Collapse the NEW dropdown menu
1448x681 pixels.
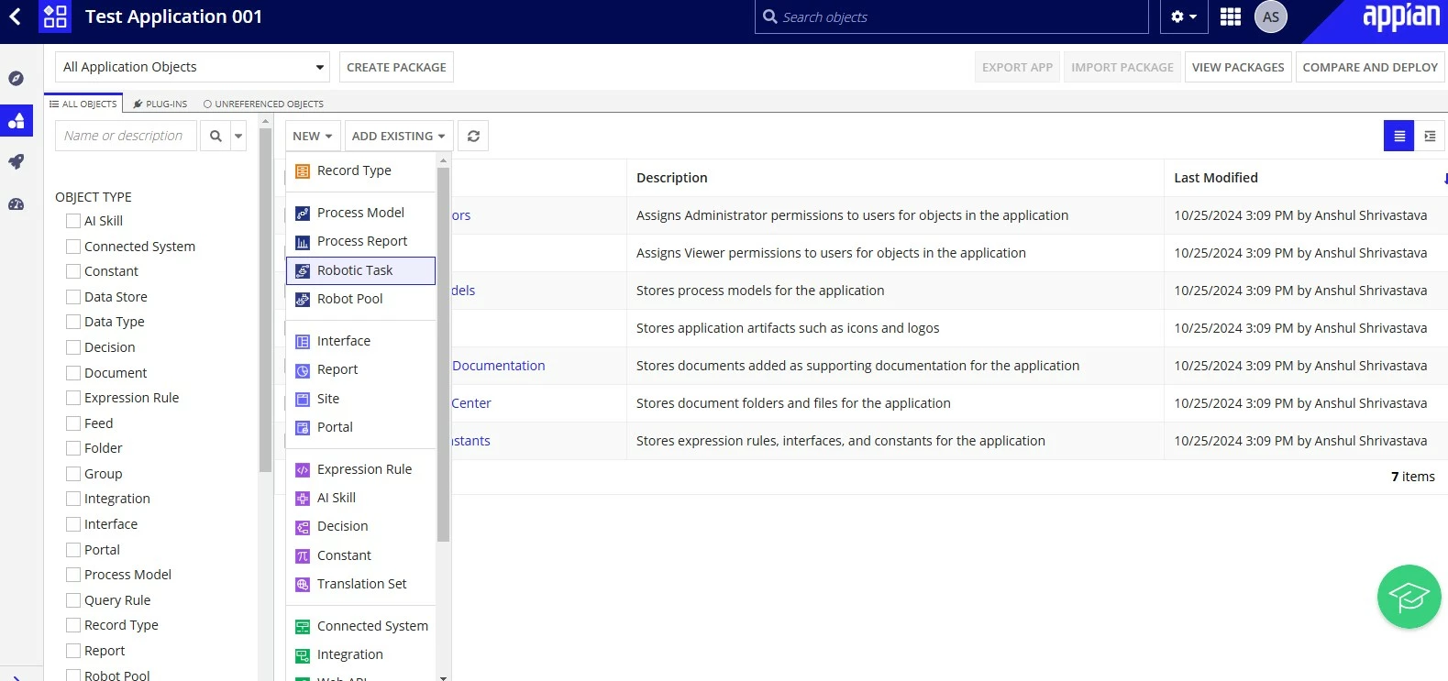click(x=313, y=136)
